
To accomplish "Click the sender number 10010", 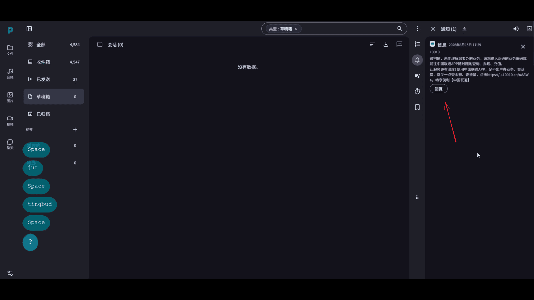I will (x=435, y=52).
